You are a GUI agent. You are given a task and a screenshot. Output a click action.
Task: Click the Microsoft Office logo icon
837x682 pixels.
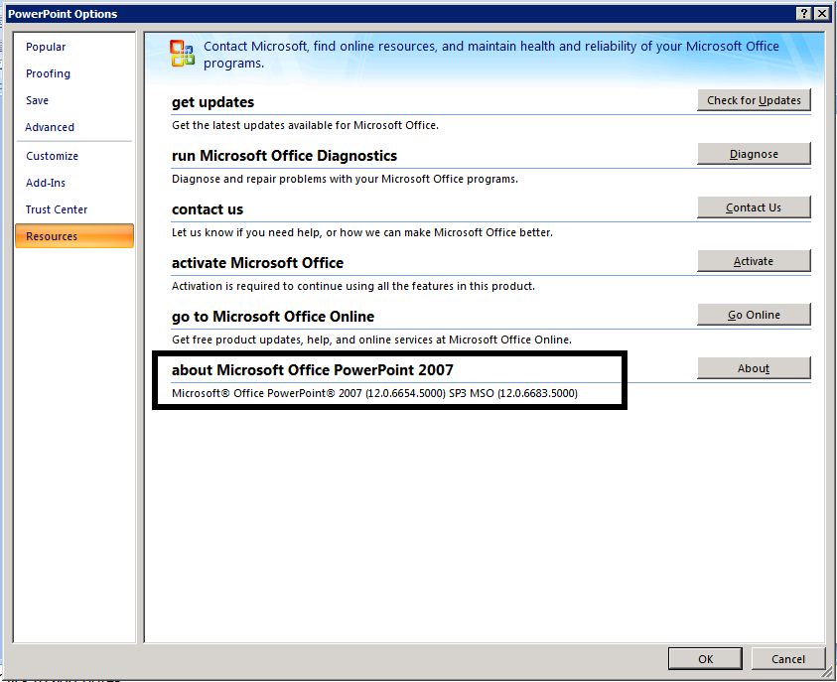(182, 54)
